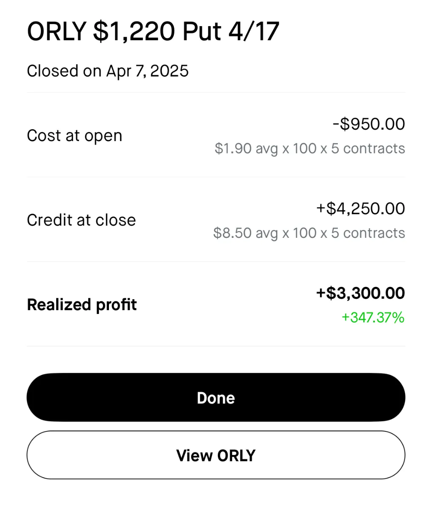Screen dimensions: 432x507
Task: Click the Cost at open label
Action: [74, 136]
